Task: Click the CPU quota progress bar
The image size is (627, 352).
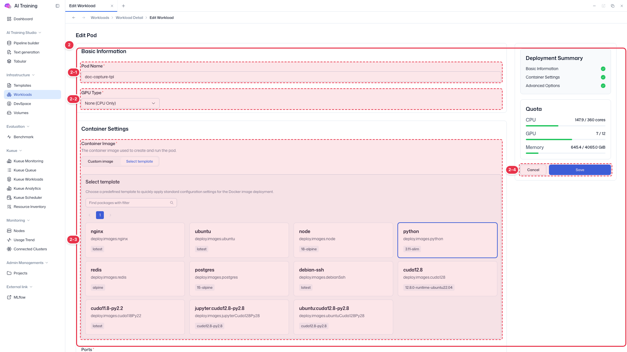Action: click(x=565, y=126)
